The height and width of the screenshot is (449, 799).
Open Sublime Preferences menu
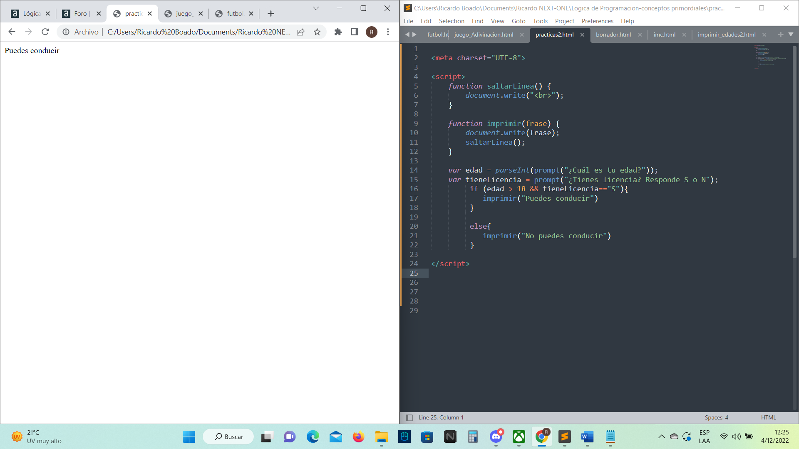pyautogui.click(x=597, y=21)
